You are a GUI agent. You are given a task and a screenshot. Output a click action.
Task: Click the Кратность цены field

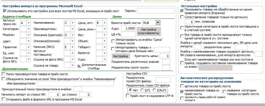pos(165,56)
